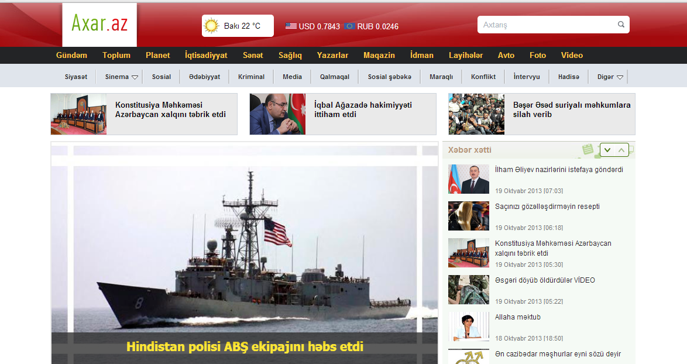Click the EU flag beside RUB rate
The image size is (687, 364).
pyautogui.click(x=349, y=26)
